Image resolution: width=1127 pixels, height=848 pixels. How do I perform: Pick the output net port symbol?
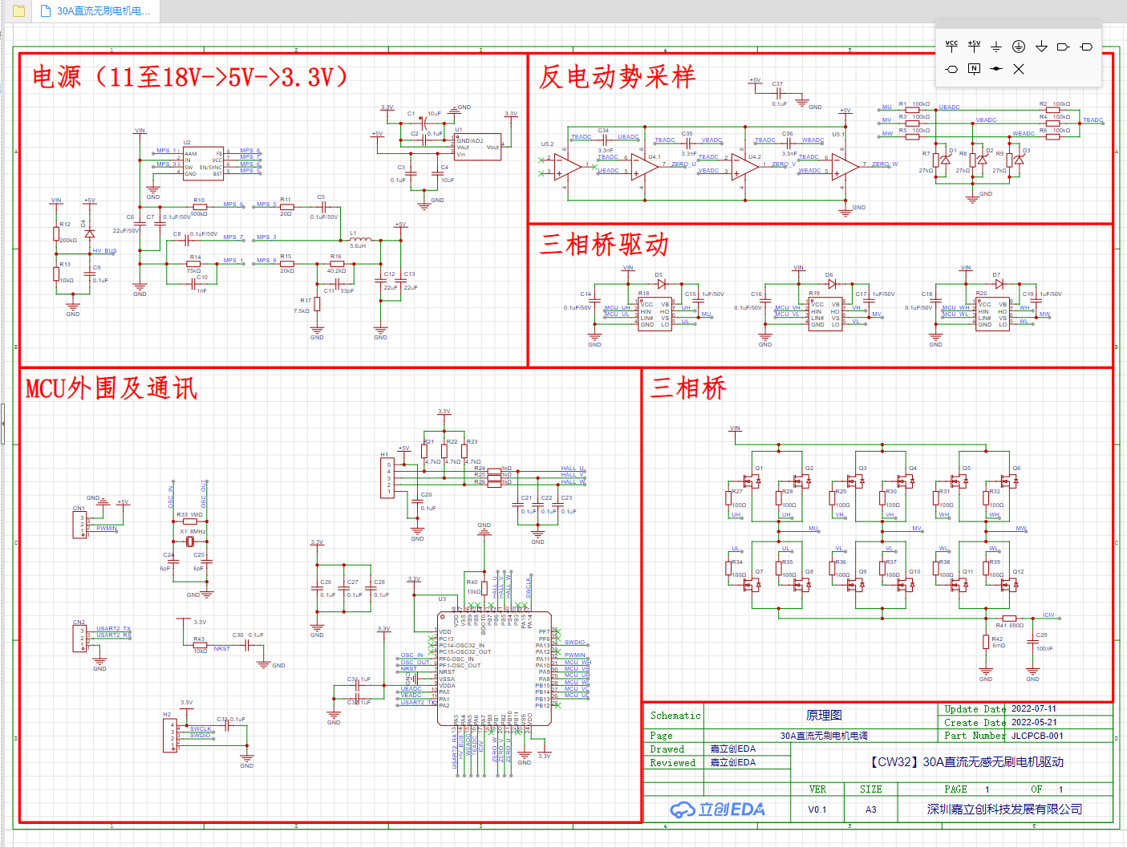click(x=1086, y=47)
